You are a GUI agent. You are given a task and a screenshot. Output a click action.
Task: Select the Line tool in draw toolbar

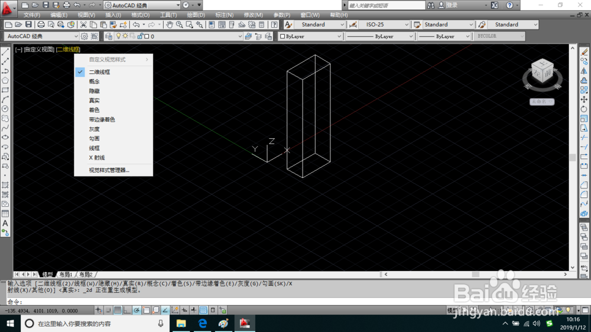(5, 53)
